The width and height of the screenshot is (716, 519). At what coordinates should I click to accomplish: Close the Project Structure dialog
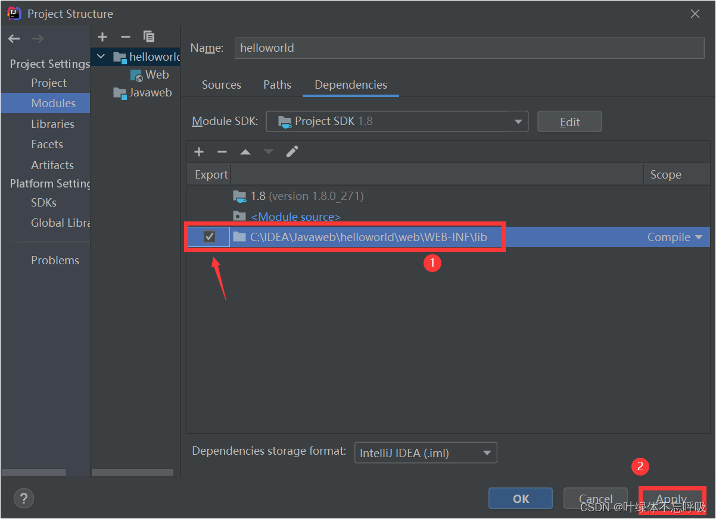695,14
